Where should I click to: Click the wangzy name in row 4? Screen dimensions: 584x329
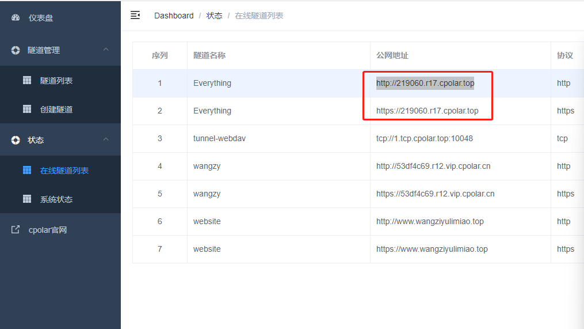coord(207,166)
